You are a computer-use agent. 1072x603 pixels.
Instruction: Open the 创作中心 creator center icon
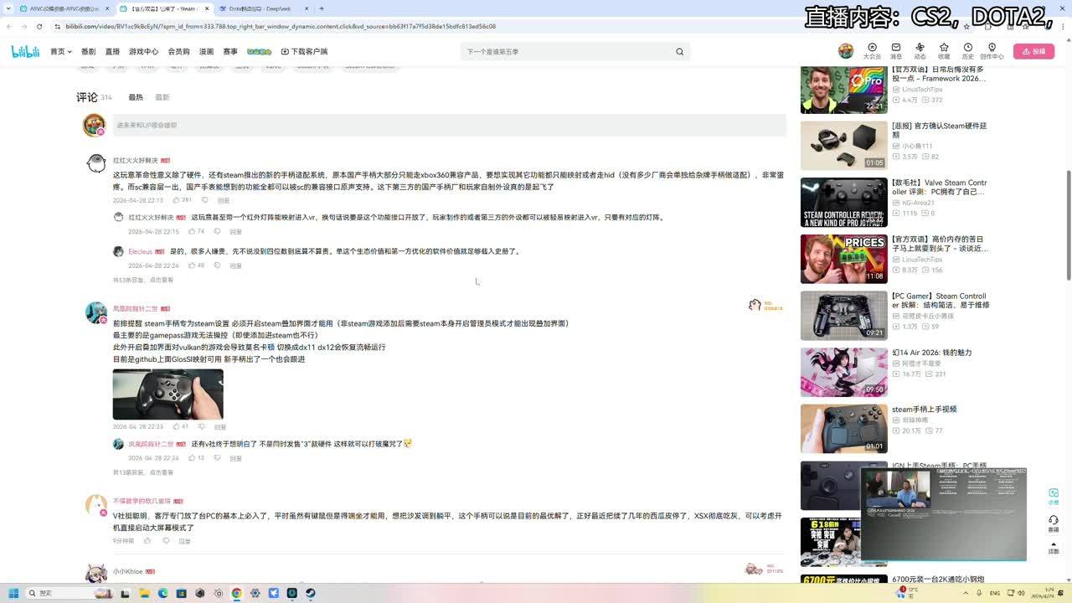pos(992,50)
